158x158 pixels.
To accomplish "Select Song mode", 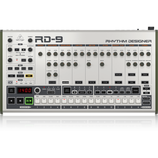I will pos(11,76).
